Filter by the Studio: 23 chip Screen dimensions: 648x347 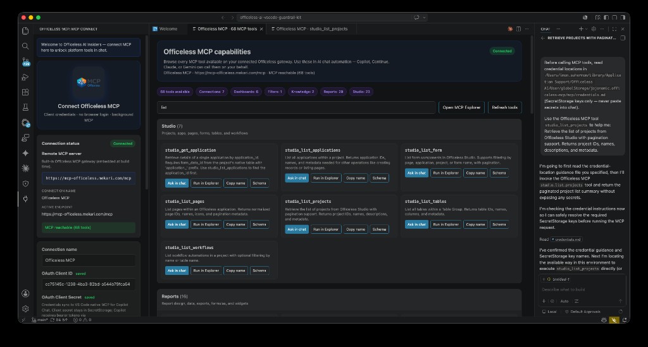coord(361,92)
